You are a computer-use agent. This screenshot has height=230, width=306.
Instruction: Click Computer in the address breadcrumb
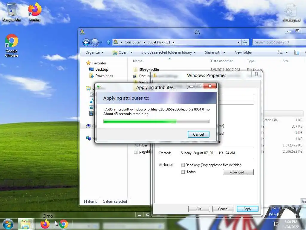(132, 42)
